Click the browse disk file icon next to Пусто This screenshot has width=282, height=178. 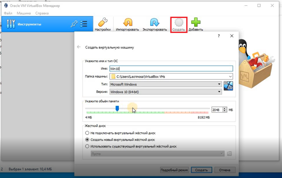[229, 154]
